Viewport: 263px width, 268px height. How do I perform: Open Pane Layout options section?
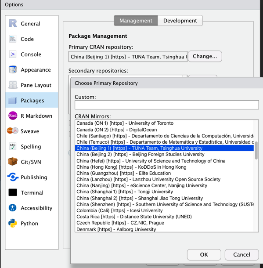pyautogui.click(x=32, y=85)
